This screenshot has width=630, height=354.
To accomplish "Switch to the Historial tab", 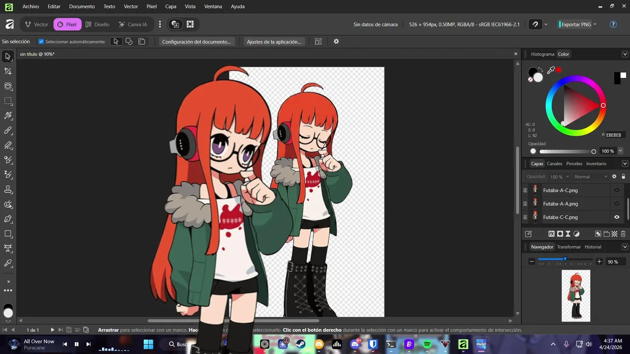I will (593, 247).
